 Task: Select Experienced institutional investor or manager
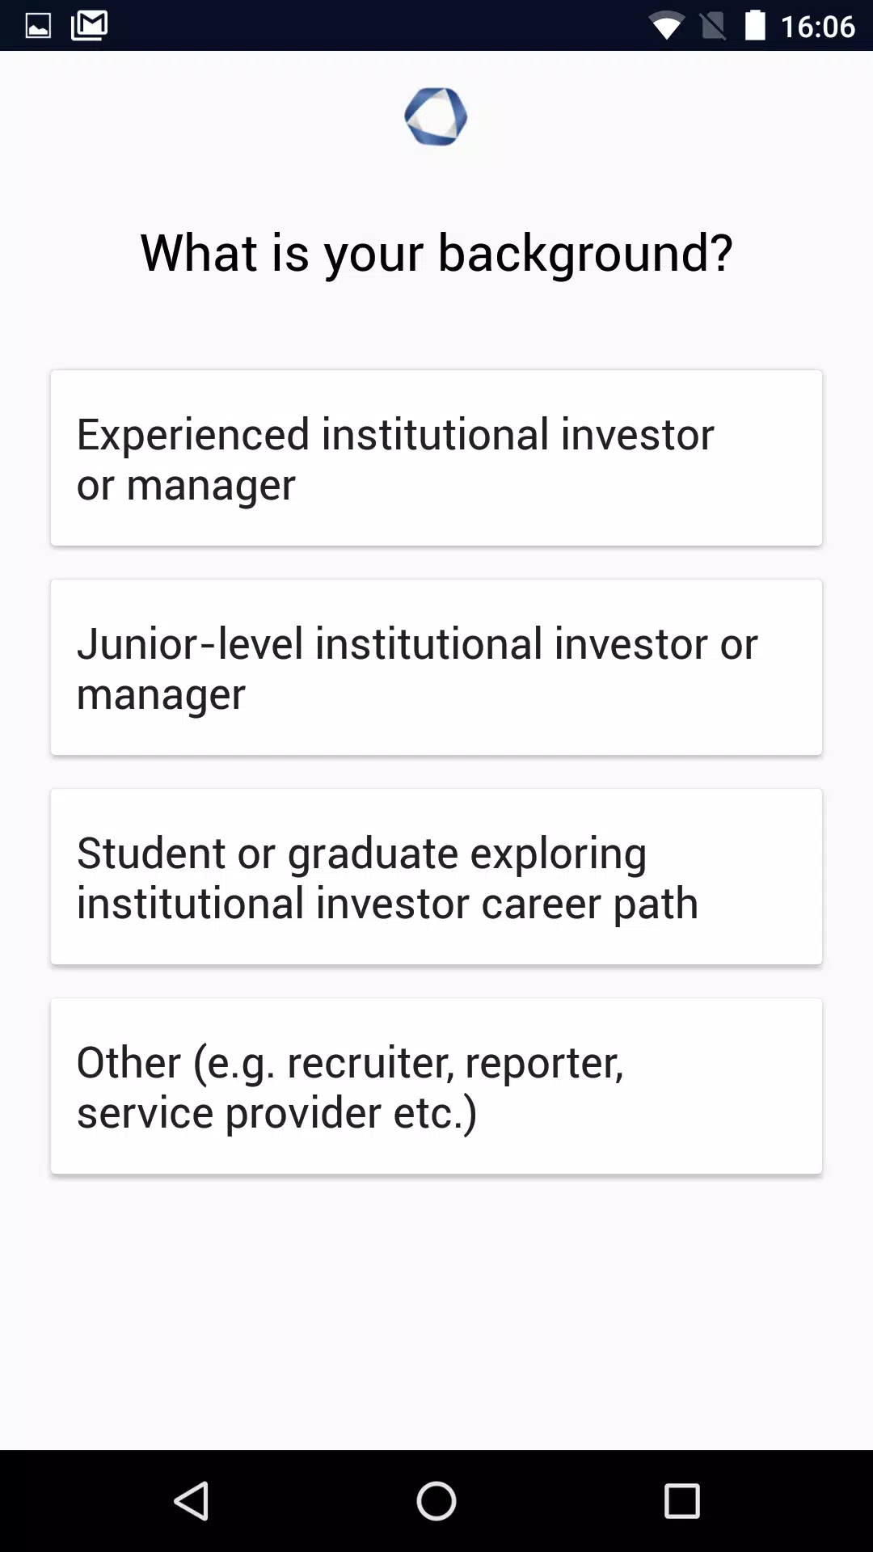click(436, 458)
